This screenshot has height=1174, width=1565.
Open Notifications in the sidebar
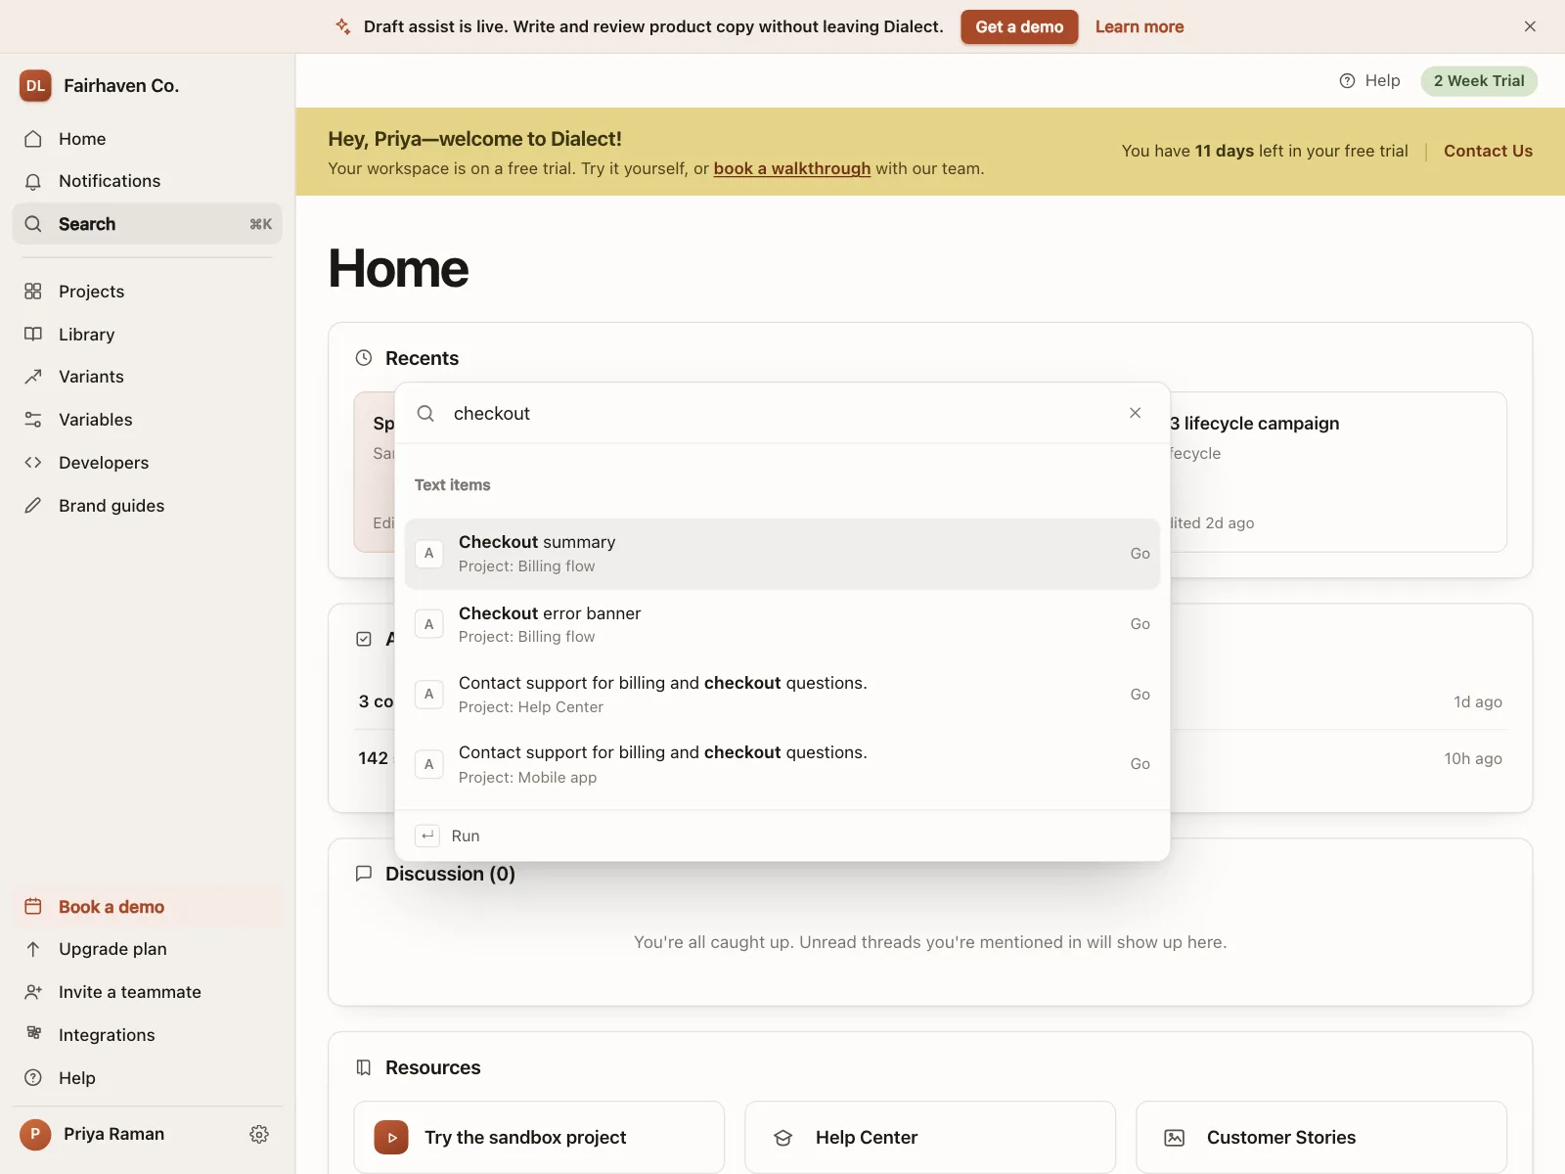147,181
